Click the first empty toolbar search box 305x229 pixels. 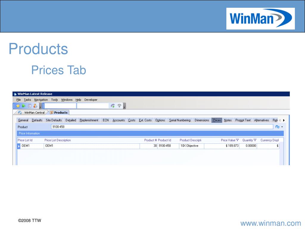click(x=60, y=106)
